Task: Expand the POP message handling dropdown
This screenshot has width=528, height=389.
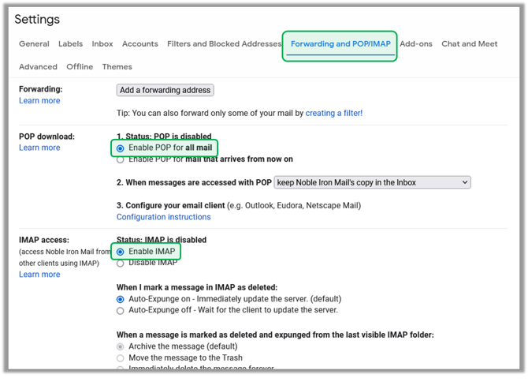Action: (x=372, y=182)
